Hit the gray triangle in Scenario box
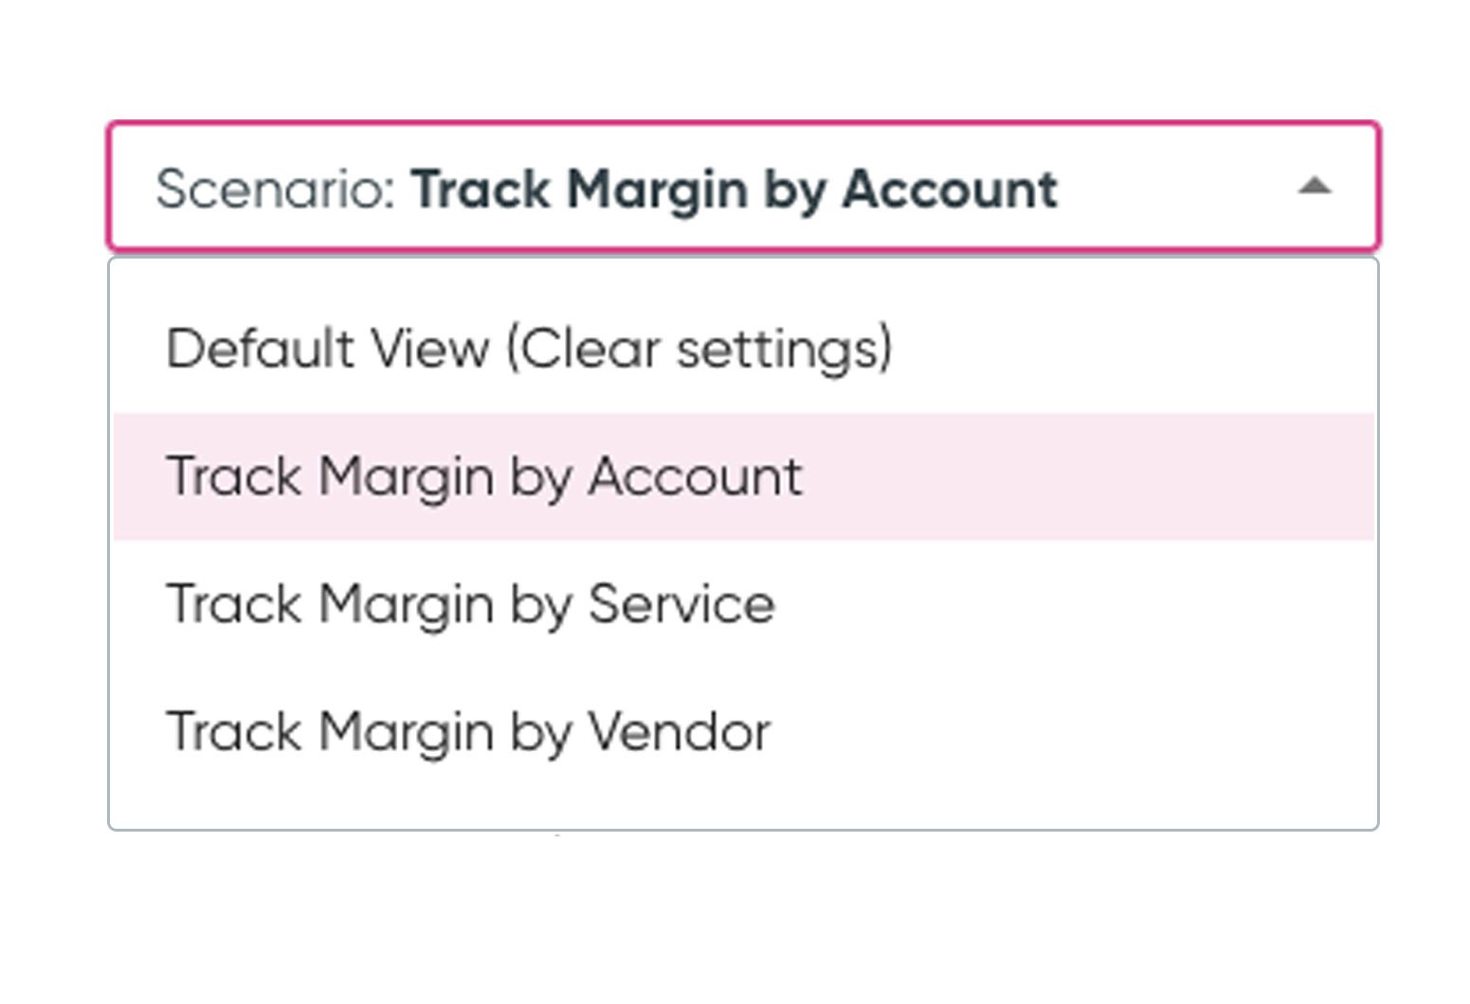The width and height of the screenshot is (1470, 1004). [1314, 187]
